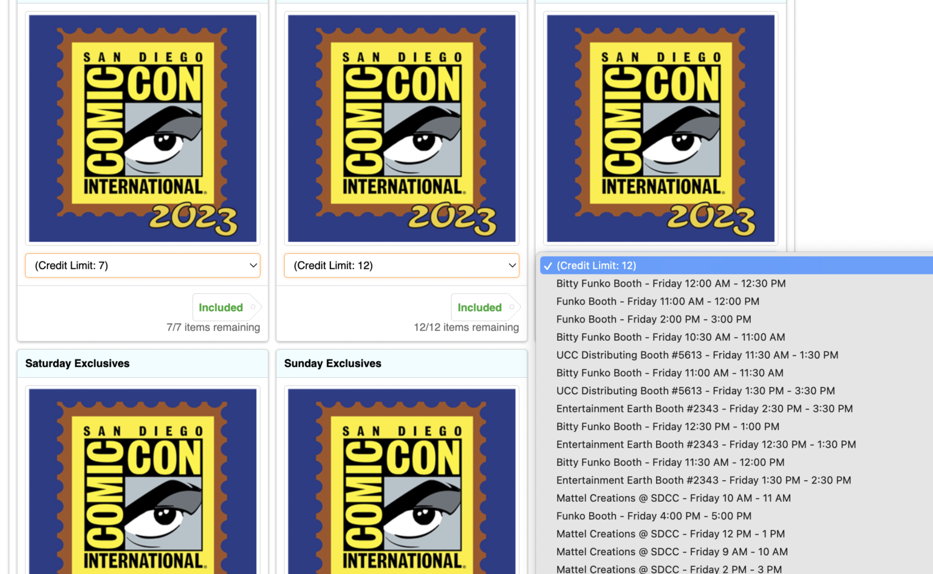This screenshot has width=933, height=574.
Task: Open the "(Credit Limit: 12)" dropdown
Action: tap(402, 265)
